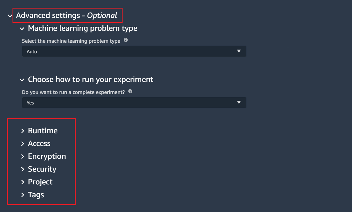Click info icon beside complete experiment question

tap(130, 91)
